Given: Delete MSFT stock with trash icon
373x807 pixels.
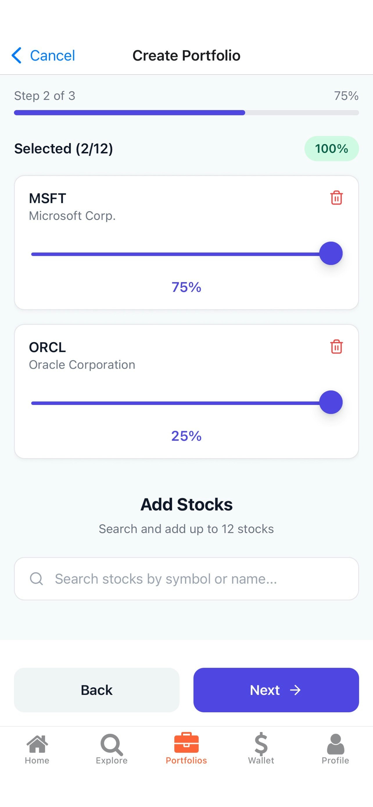Looking at the screenshot, I should 336,198.
